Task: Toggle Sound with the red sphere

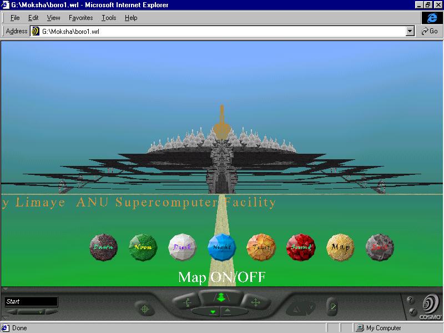Action: pos(301,247)
